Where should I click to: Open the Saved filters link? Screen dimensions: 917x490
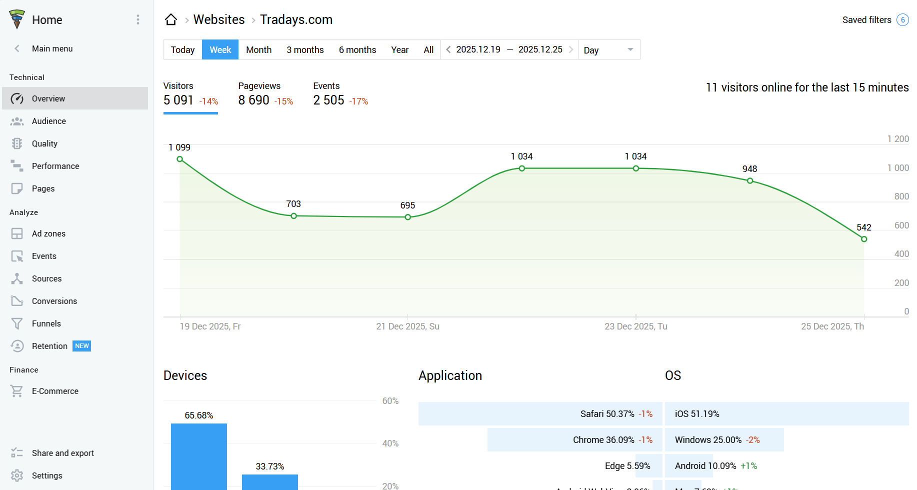point(866,19)
